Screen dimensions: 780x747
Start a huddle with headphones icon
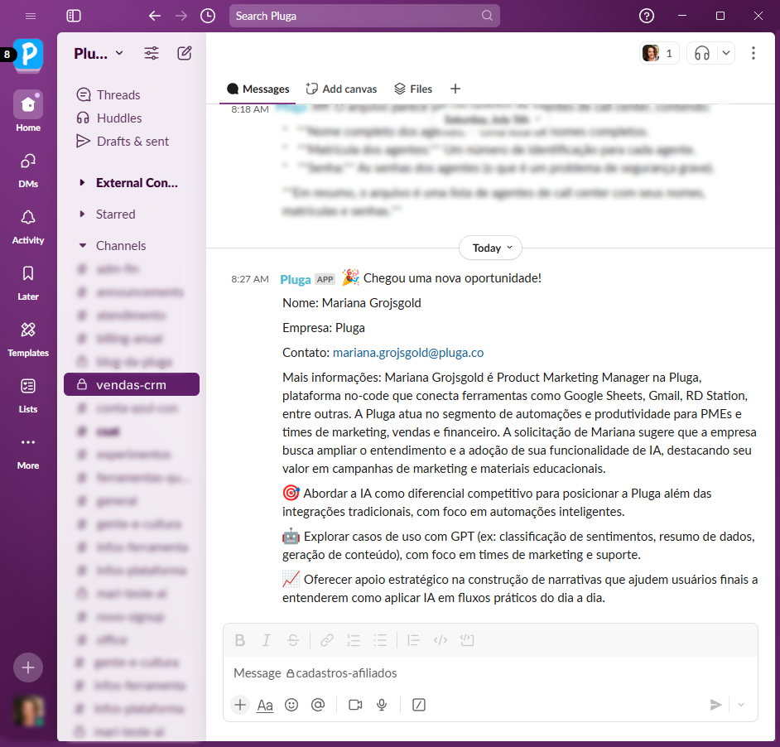[702, 53]
